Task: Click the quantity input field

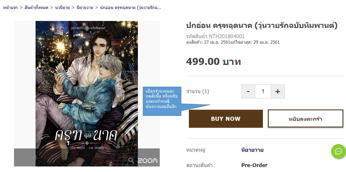Action: (x=263, y=91)
